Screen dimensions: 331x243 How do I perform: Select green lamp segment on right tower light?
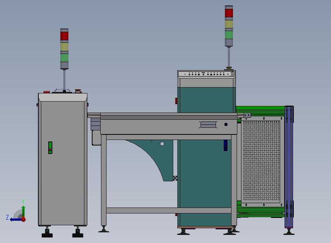[229, 35]
